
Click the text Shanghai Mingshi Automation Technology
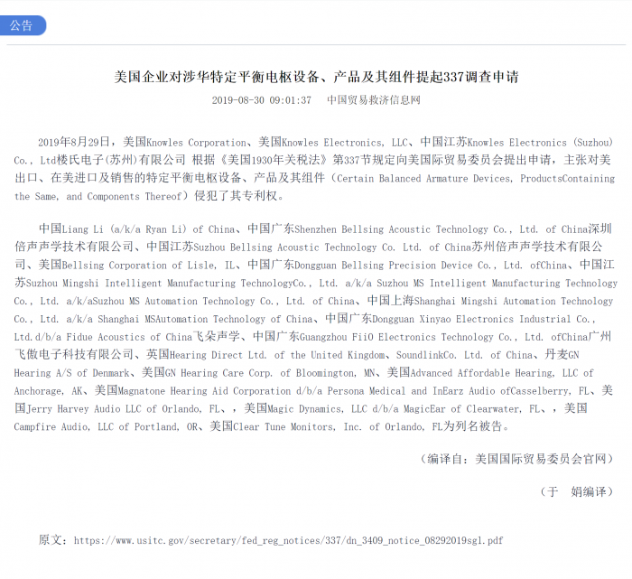click(514, 301)
